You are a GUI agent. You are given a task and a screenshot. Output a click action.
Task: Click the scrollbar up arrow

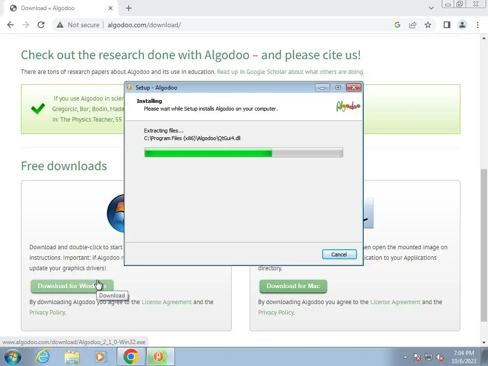point(484,38)
